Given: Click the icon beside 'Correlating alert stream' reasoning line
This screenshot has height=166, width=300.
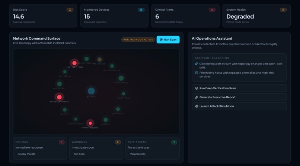Looking at the screenshot, I should 197,64.
